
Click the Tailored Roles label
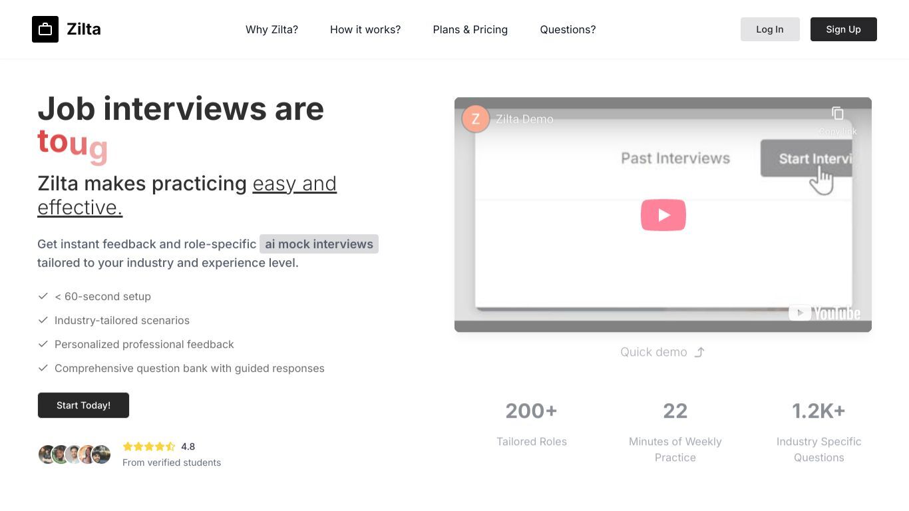pyautogui.click(x=532, y=441)
